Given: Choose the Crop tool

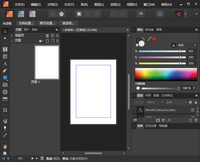Looking at the screenshot, I should [5, 110].
